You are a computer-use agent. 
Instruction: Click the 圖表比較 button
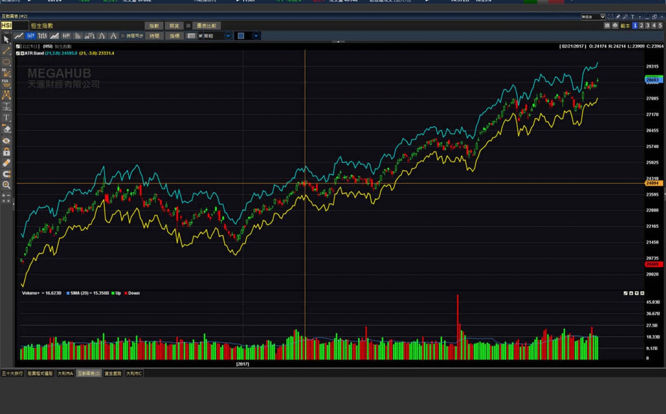[x=206, y=26]
